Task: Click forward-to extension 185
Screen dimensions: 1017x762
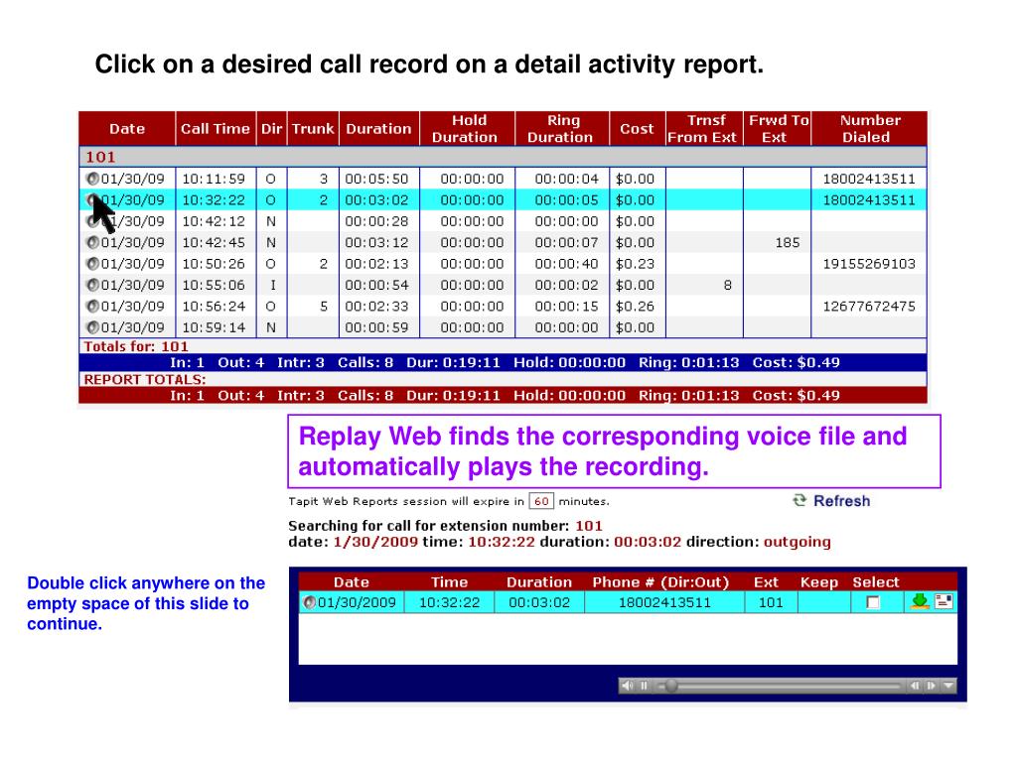Action: point(787,243)
